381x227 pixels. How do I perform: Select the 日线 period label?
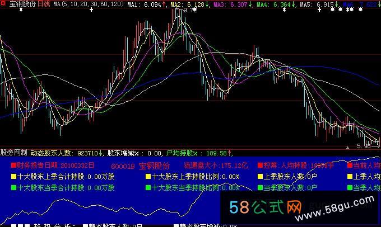click(44, 4)
